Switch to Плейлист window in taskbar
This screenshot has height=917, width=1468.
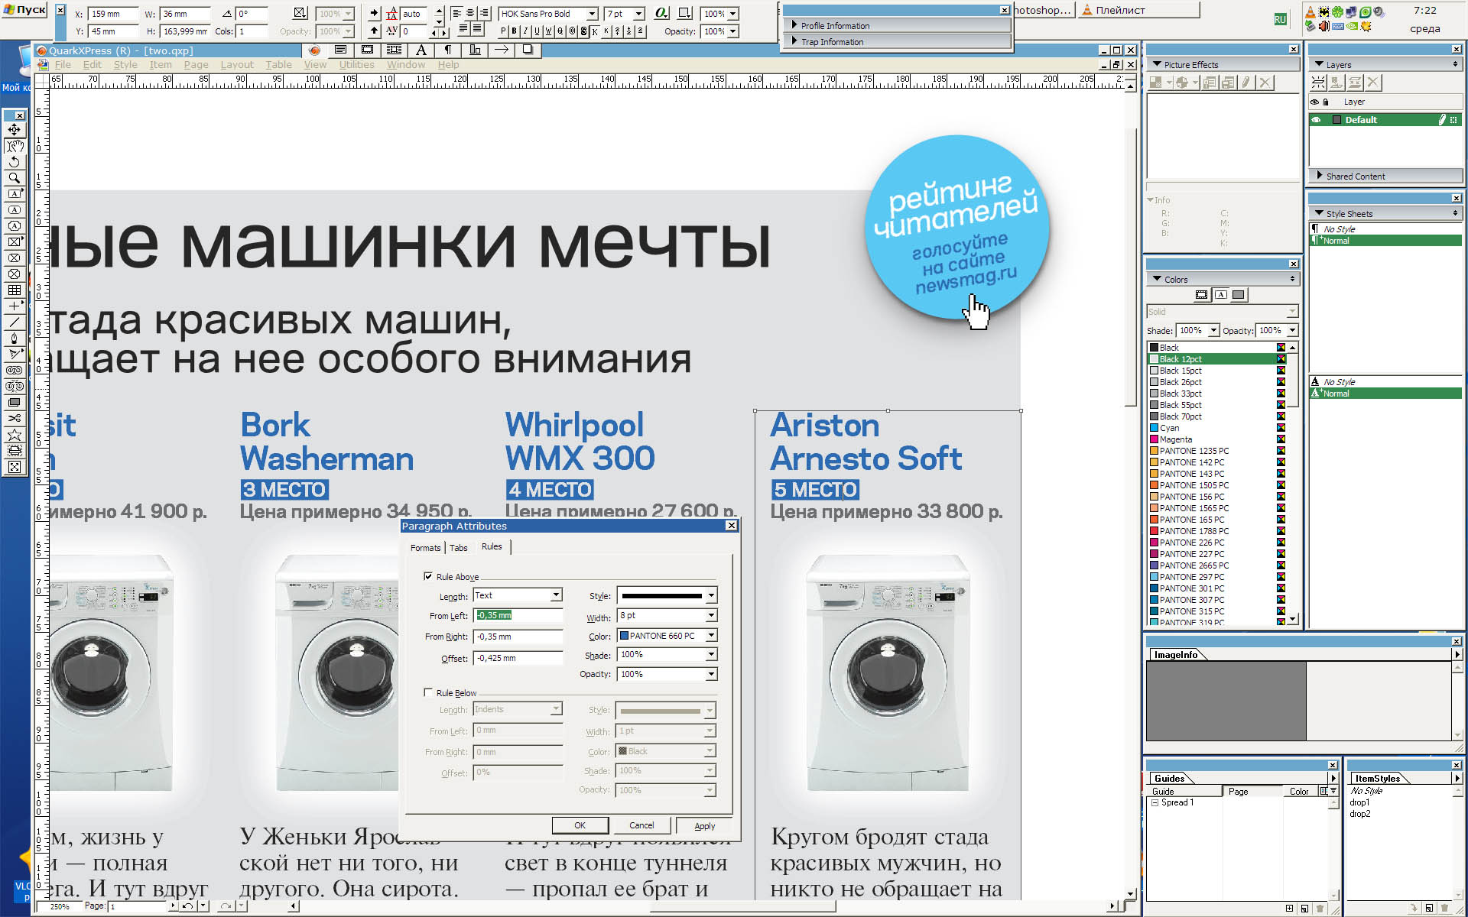click(1138, 10)
